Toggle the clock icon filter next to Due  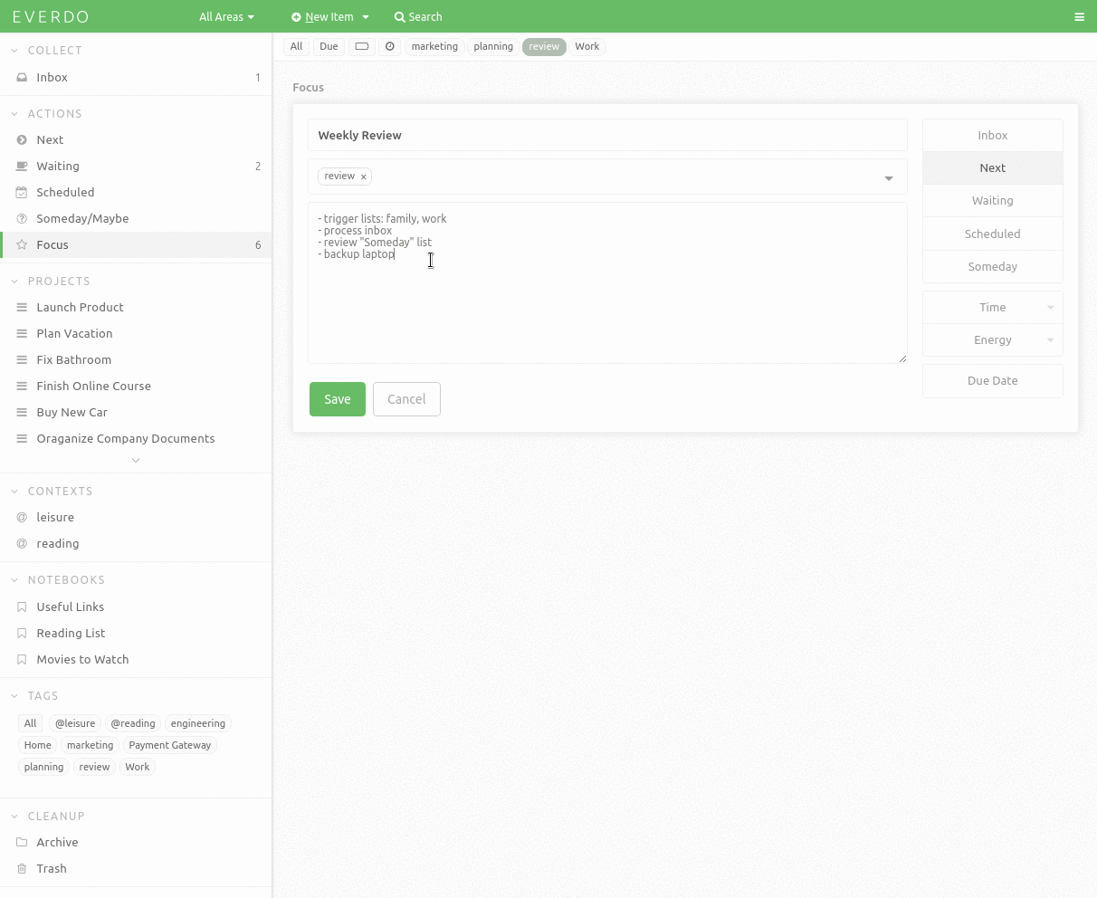[390, 46]
